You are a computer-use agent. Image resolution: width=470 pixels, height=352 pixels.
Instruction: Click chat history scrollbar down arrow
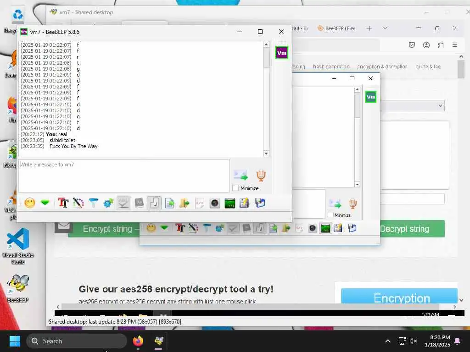point(266,154)
